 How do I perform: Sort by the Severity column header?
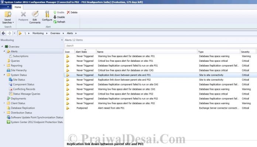coord(248,52)
